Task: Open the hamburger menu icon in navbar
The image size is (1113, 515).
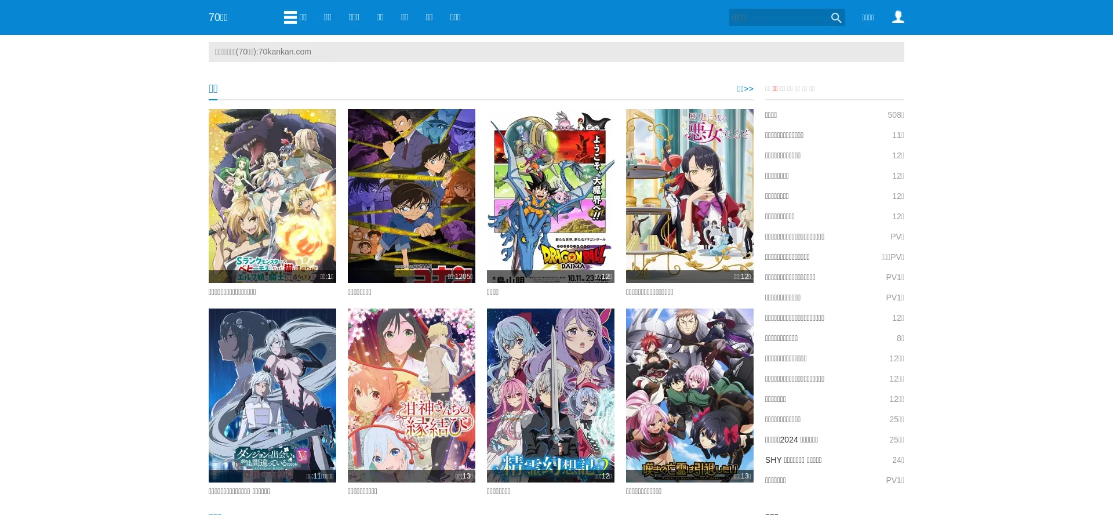Action: 290,17
